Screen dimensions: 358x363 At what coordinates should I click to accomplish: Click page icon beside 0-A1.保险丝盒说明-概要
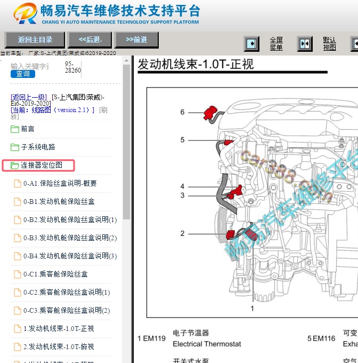18,184
